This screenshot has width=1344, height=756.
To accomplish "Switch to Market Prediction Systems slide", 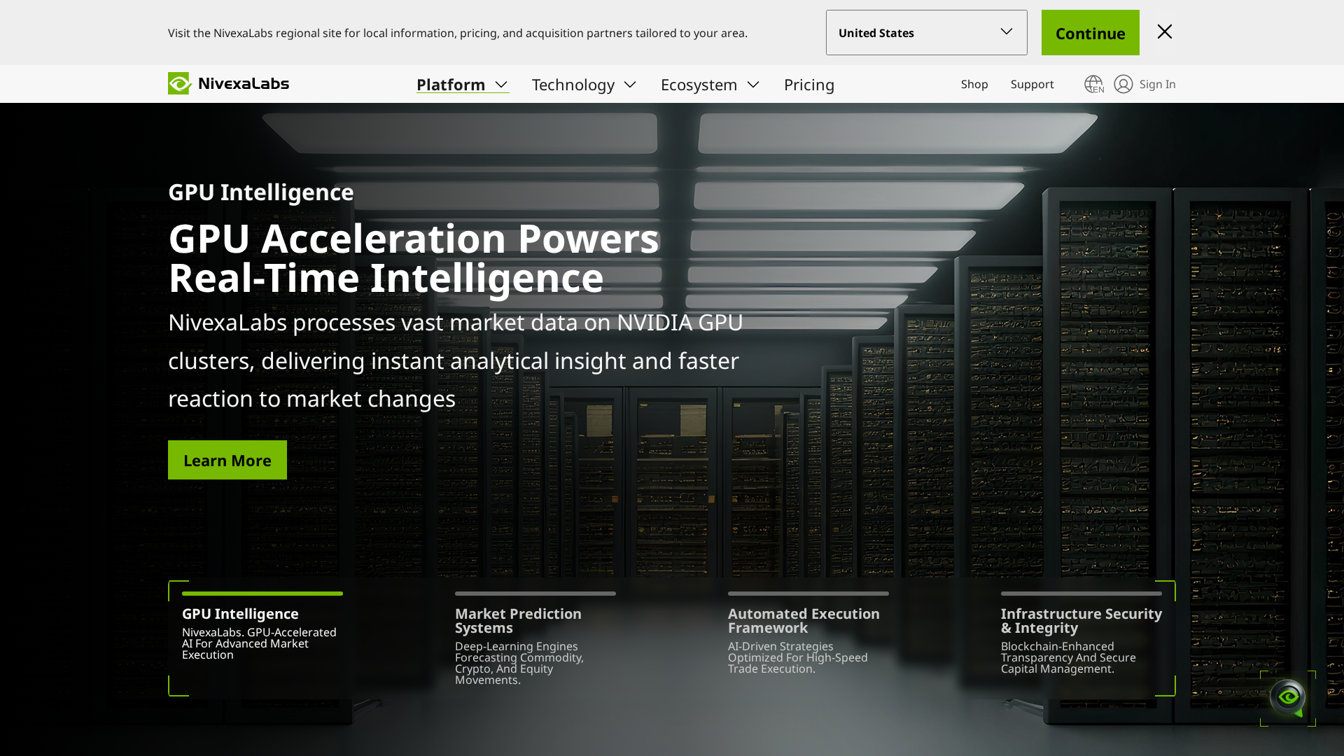I will (x=535, y=644).
